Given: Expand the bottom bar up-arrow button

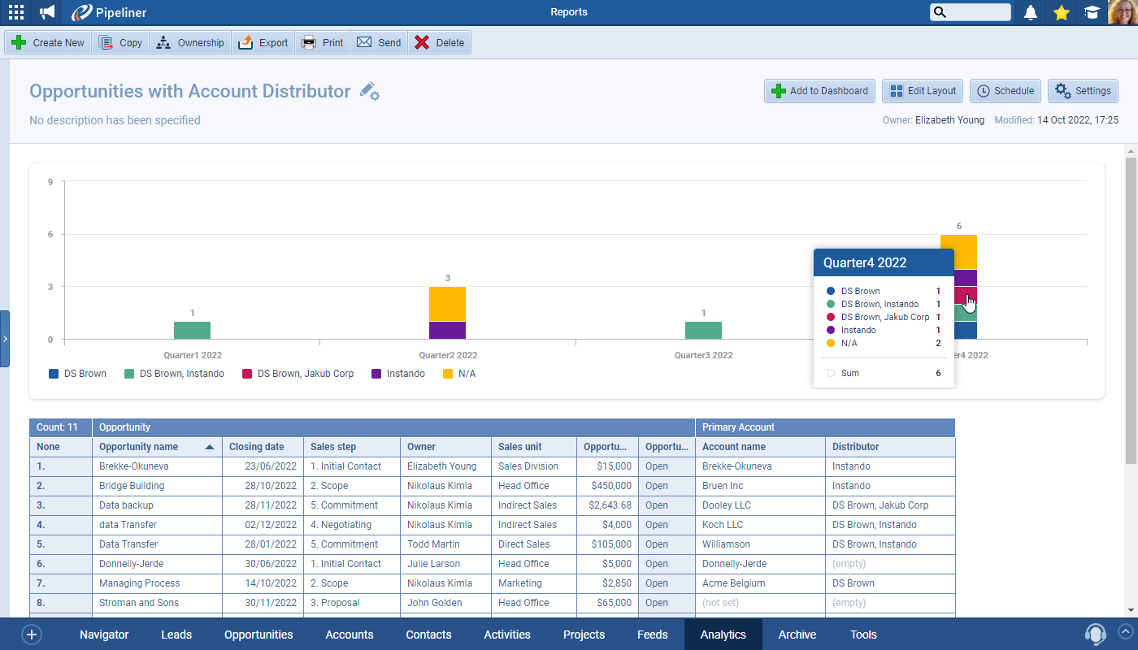Looking at the screenshot, I should click(1125, 630).
